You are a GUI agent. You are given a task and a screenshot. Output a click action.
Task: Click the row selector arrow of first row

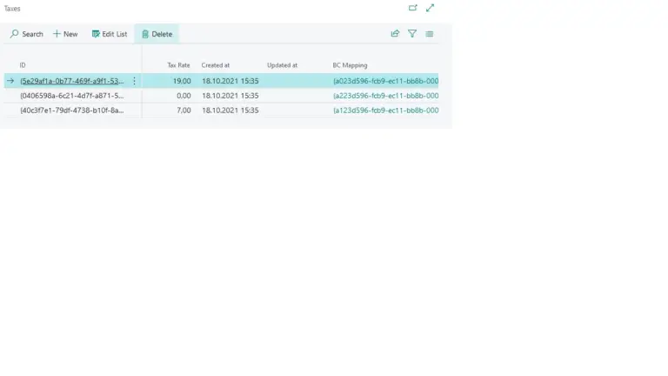[10, 81]
